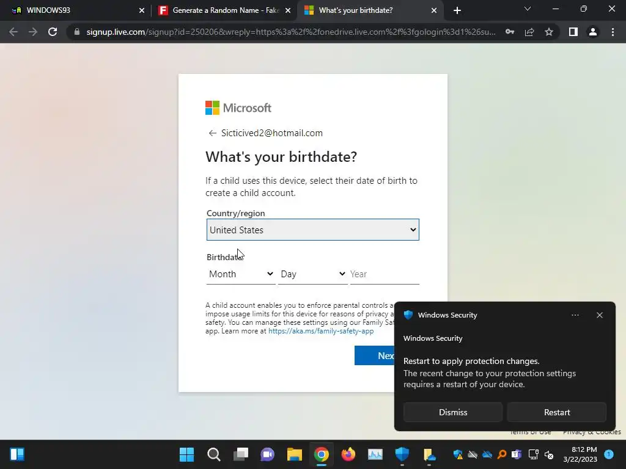Click the grey OneDrive tray icon
The width and height of the screenshot is (626, 469).
[x=473, y=454]
